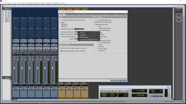Mute the Audio 1 track

tap(17, 60)
